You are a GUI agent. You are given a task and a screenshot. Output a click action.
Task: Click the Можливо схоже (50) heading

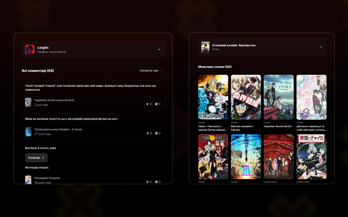coord(215,67)
